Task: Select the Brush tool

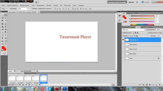Action: tap(6, 24)
